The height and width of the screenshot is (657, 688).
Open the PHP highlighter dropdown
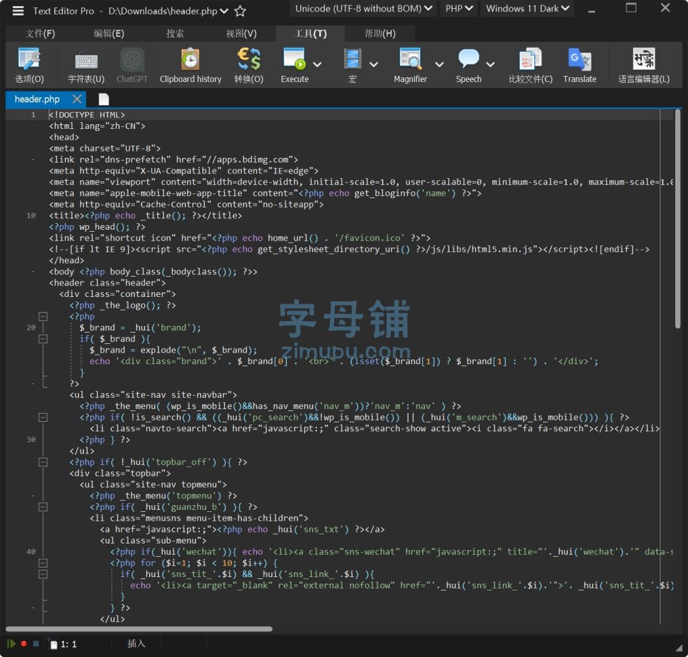point(459,8)
